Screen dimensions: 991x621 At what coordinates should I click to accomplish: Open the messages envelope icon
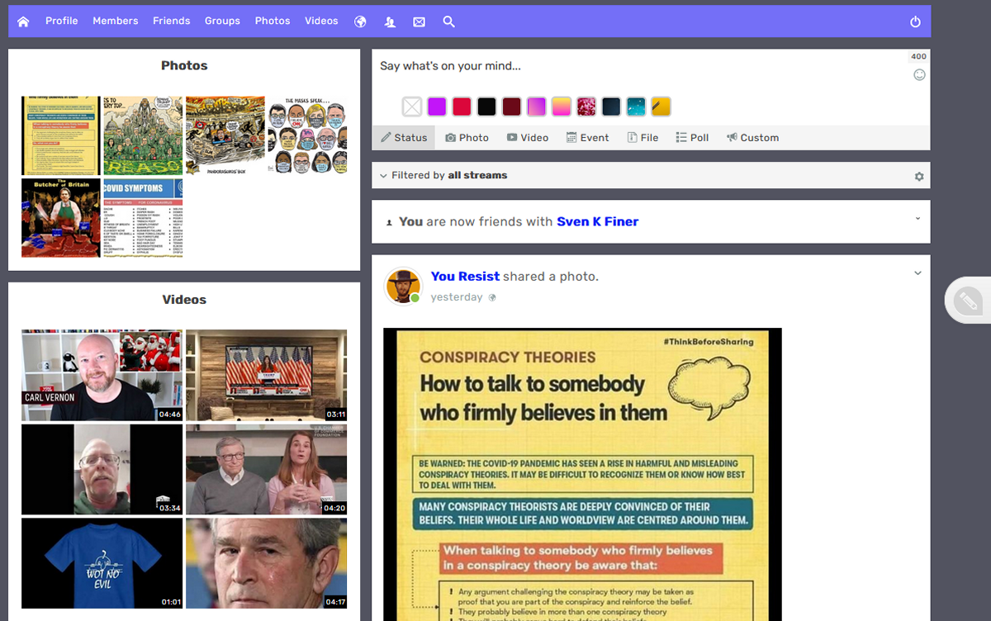(419, 21)
